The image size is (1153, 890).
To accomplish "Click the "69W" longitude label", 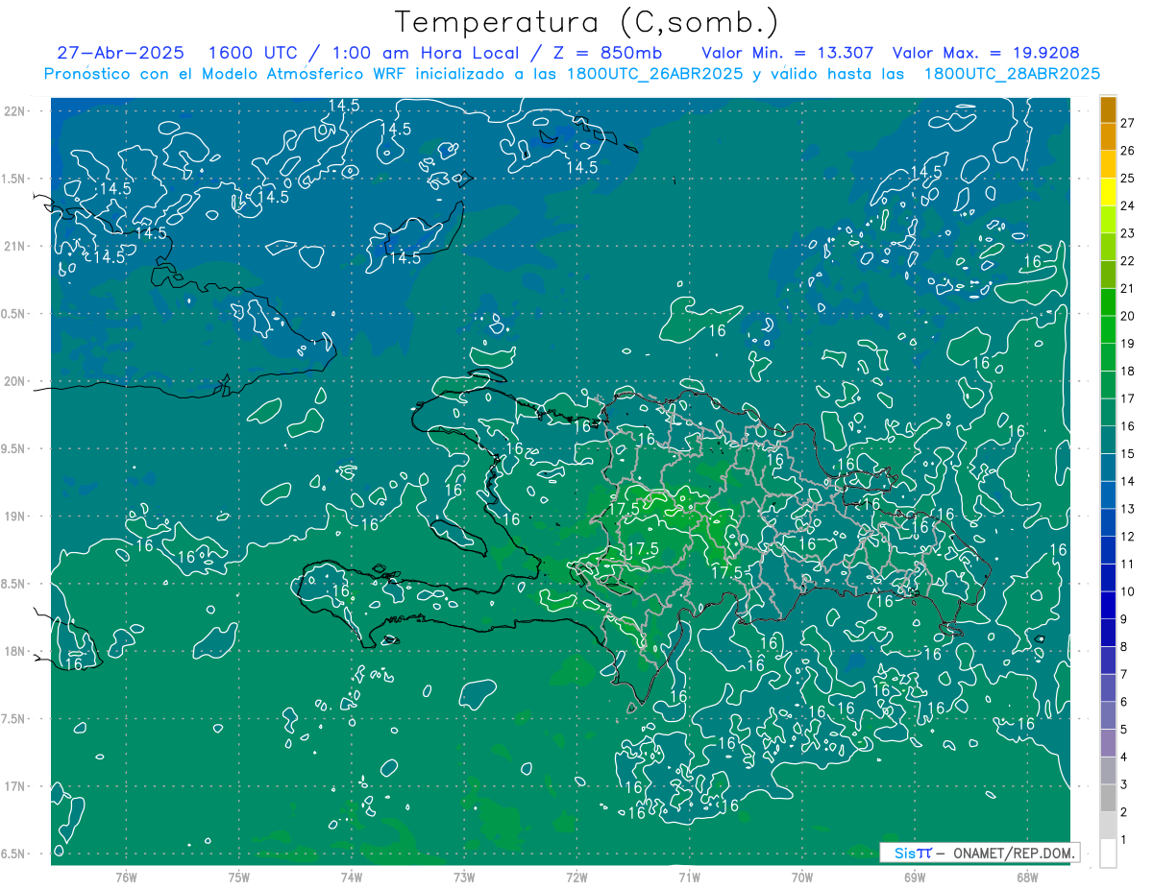I will [915, 877].
